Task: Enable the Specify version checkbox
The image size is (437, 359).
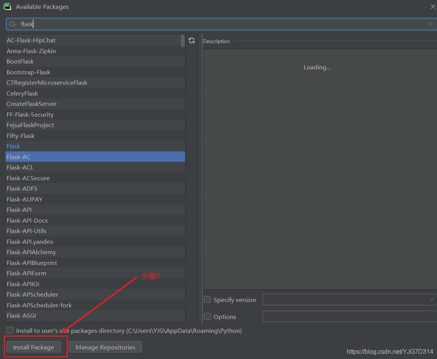Action: coord(208,299)
